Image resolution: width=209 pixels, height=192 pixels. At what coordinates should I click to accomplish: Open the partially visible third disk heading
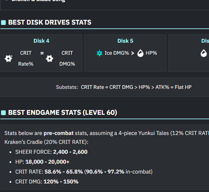coord(205,41)
